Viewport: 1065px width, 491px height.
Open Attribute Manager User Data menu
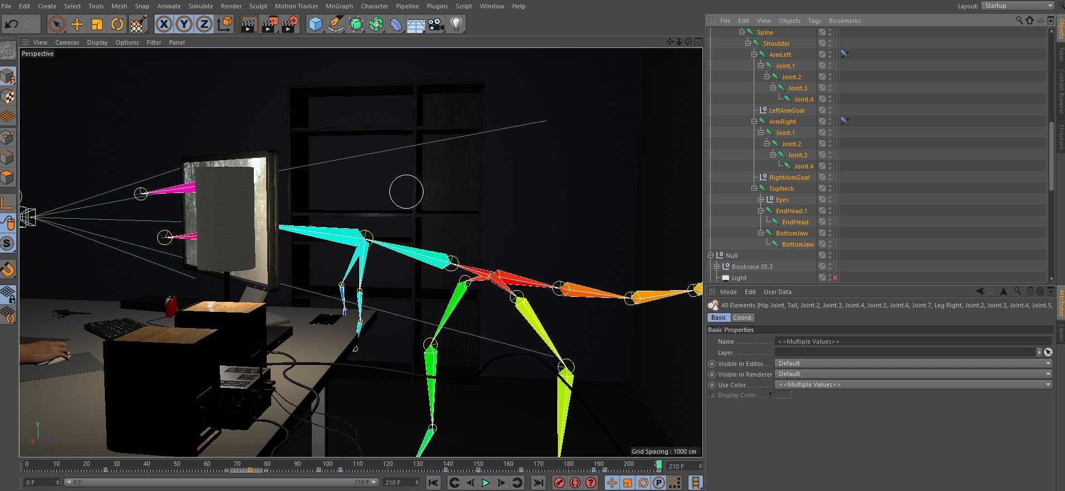[777, 292]
